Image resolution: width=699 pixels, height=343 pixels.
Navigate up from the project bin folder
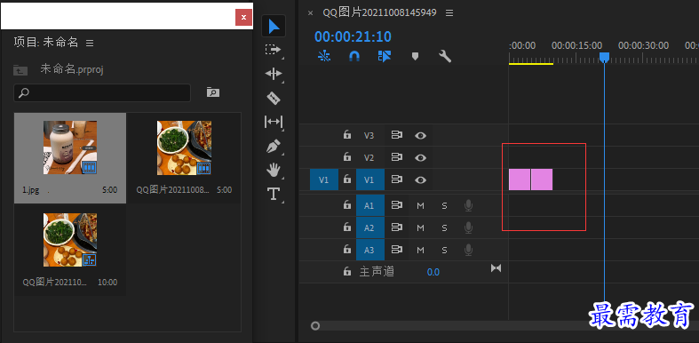(20, 70)
